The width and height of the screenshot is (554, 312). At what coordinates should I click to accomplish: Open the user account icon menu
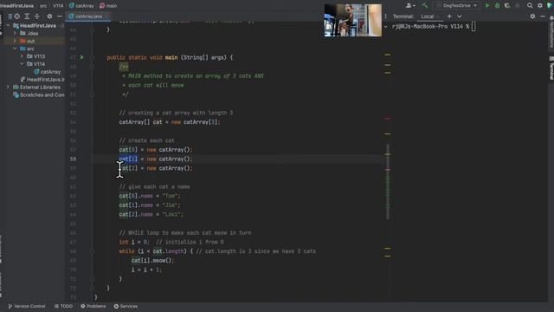coord(410,6)
